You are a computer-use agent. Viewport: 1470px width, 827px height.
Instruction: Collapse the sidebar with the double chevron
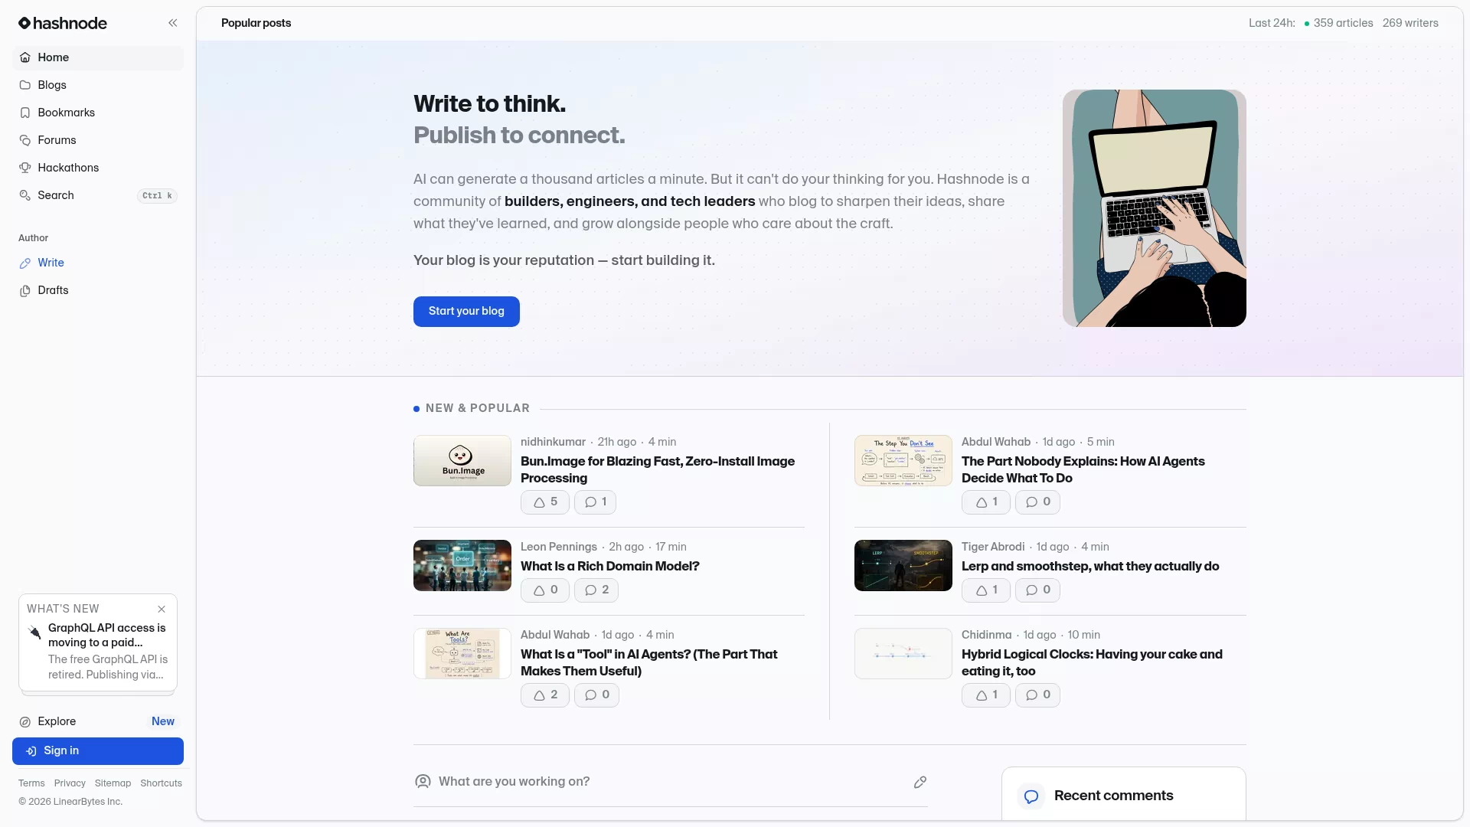pos(173,23)
